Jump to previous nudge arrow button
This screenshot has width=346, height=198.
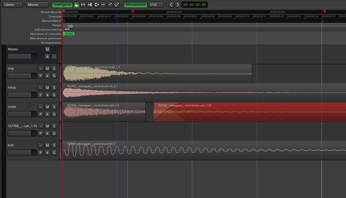click(171, 5)
